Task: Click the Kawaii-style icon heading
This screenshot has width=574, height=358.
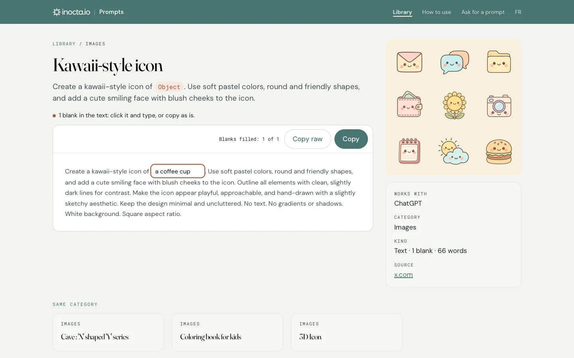Action: 108,66
